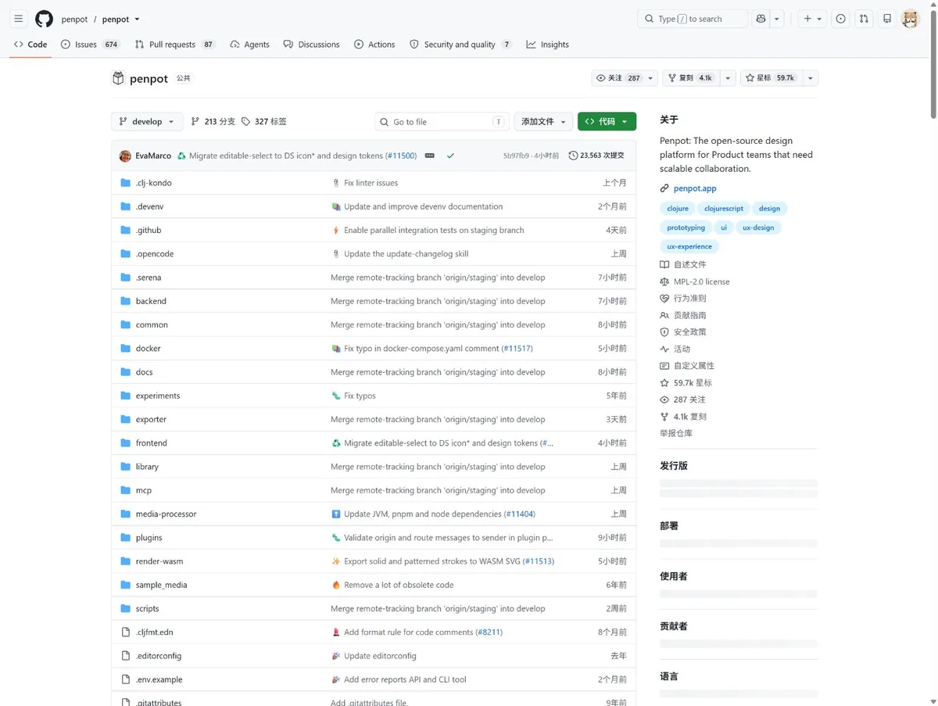Open the Insights tab

pyautogui.click(x=547, y=45)
